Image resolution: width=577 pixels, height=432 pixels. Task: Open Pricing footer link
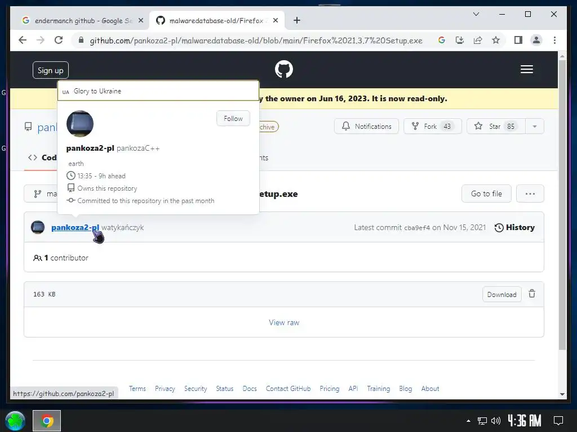click(x=329, y=388)
